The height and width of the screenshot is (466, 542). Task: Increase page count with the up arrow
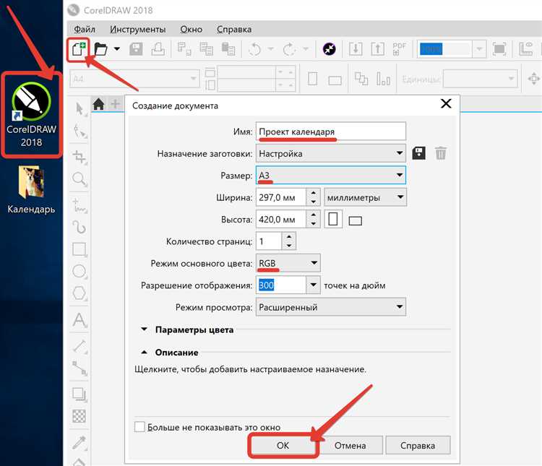[x=289, y=237]
